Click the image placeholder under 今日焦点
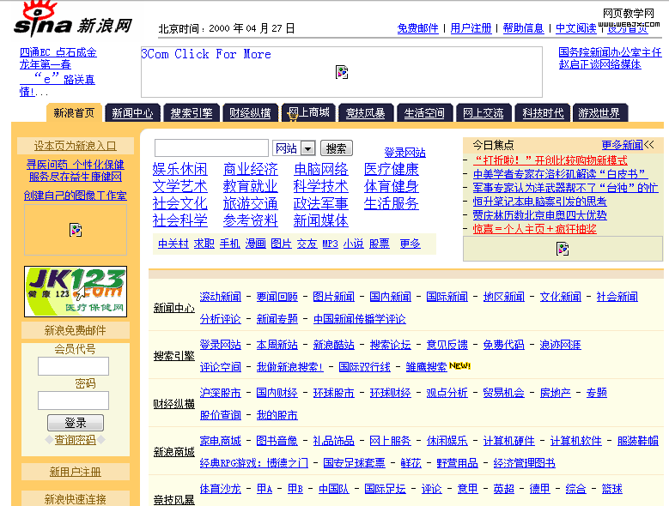 pyautogui.click(x=563, y=249)
